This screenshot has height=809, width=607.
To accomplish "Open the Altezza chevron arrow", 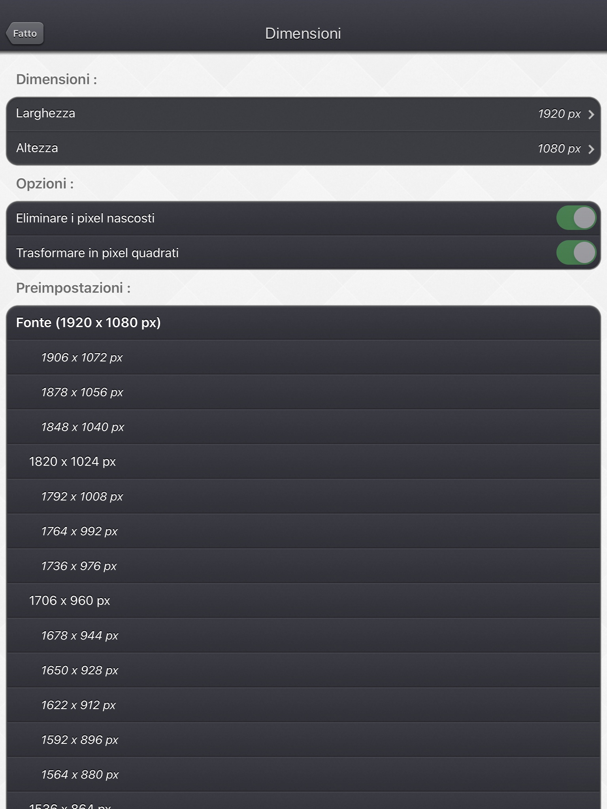I will click(591, 149).
